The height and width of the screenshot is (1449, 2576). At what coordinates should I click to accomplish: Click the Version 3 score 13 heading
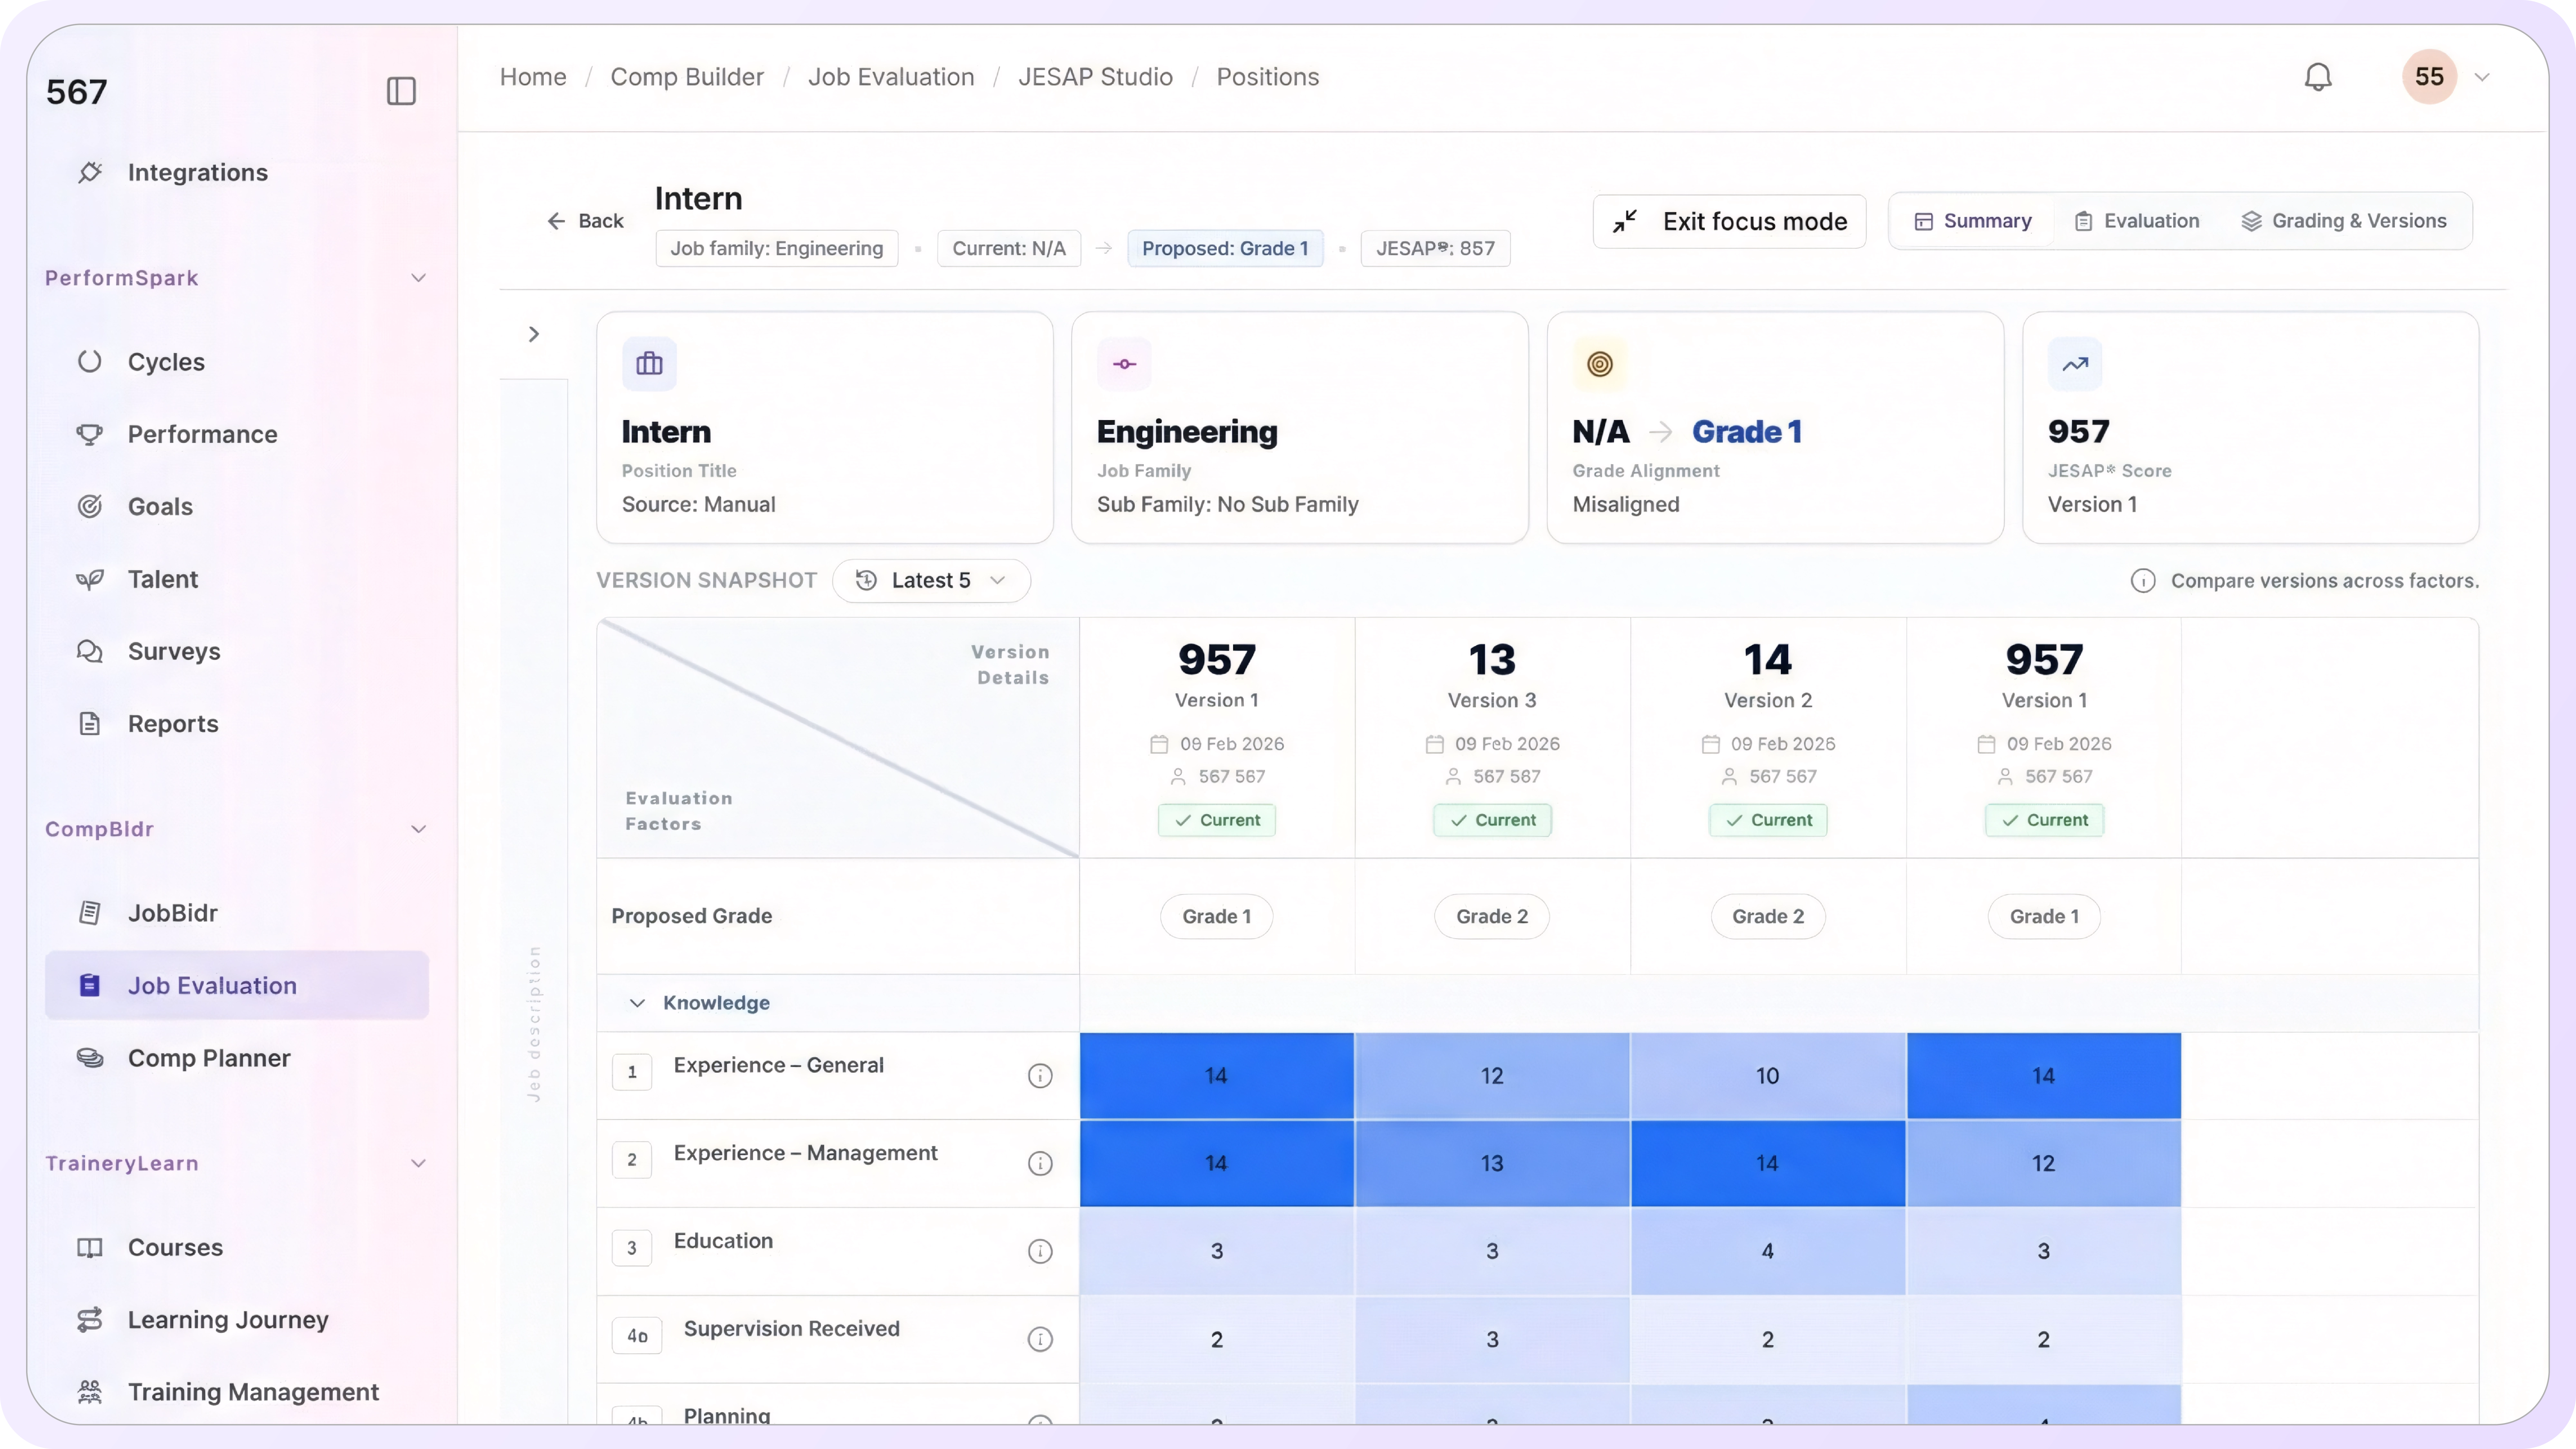pyautogui.click(x=1492, y=660)
